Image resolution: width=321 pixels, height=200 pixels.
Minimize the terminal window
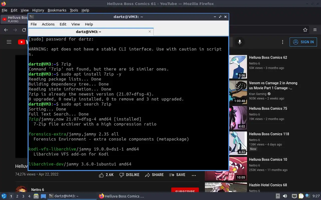[215, 17]
